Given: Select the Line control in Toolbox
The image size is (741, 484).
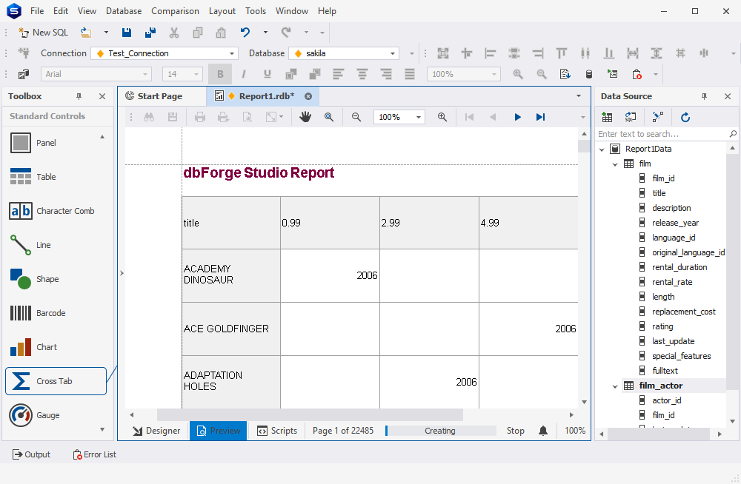Looking at the screenshot, I should (56, 245).
